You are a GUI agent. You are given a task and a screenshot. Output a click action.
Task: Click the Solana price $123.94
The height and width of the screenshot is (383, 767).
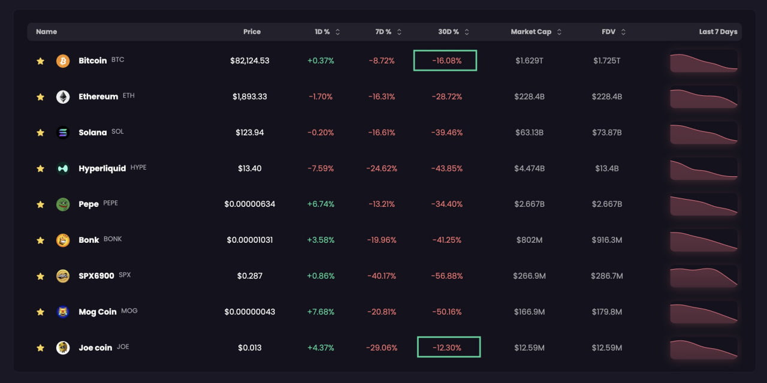[x=250, y=132]
